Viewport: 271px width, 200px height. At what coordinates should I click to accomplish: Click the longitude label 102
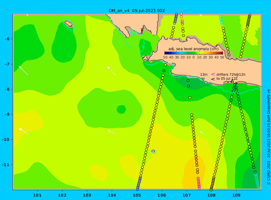(62, 195)
